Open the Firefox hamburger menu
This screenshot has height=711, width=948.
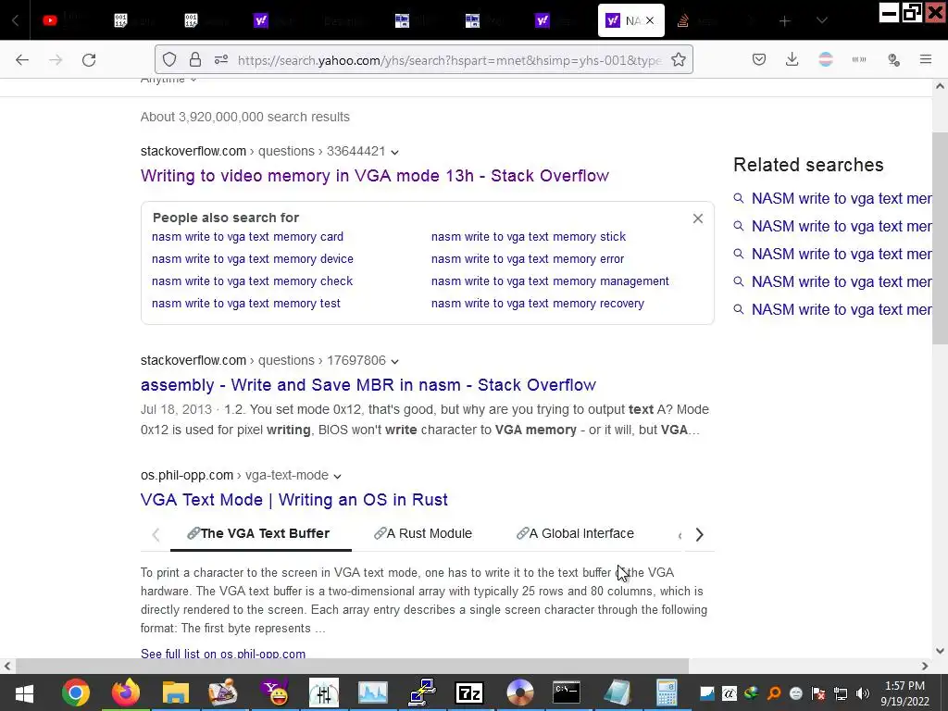(926, 59)
